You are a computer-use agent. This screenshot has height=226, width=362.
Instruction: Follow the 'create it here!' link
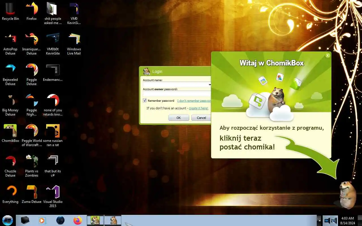tap(198, 108)
